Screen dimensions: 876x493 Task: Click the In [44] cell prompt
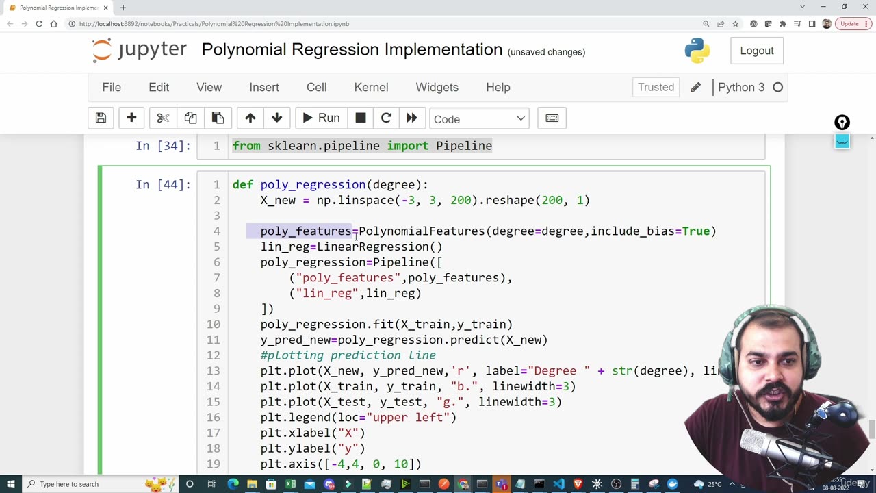tap(163, 185)
